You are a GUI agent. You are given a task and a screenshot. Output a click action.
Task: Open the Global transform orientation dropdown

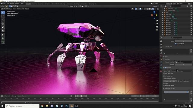tap(71, 6)
